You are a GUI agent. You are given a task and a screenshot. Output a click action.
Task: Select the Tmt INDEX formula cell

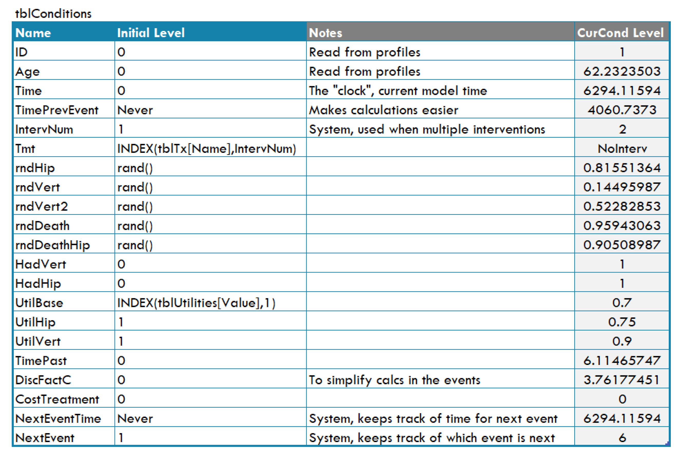[206, 148]
